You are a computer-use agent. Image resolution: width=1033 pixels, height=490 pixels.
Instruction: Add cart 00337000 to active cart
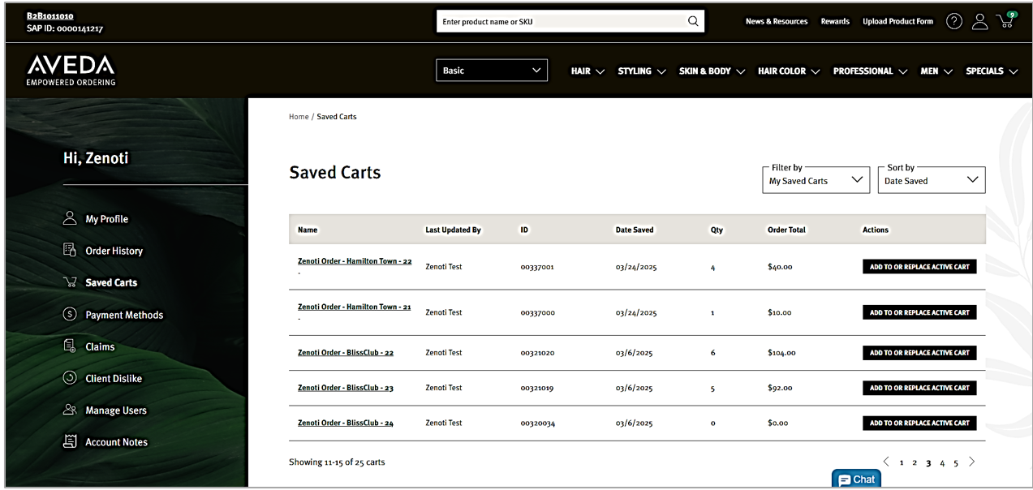[x=919, y=312]
